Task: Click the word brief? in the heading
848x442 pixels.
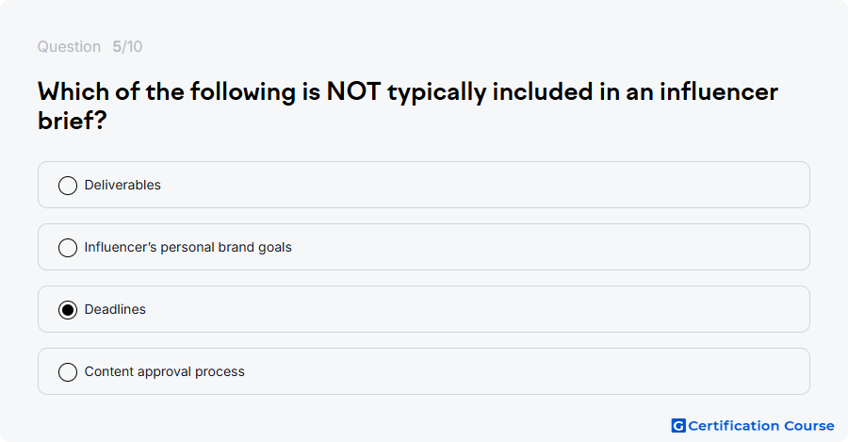Action: point(73,120)
